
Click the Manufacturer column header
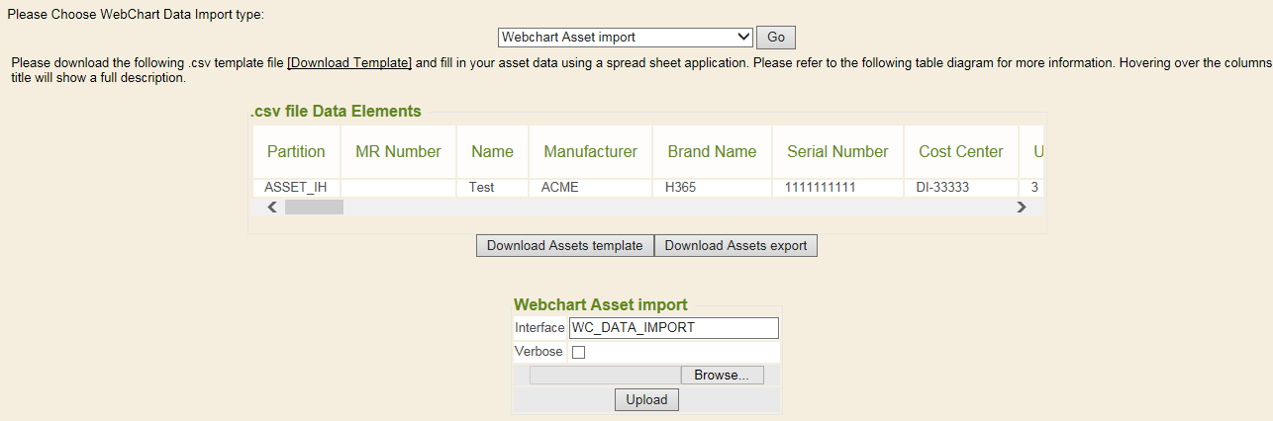tap(591, 151)
